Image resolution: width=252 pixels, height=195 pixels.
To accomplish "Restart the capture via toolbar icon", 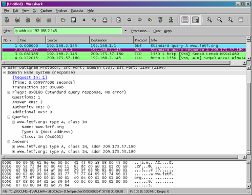I will point(49,20).
